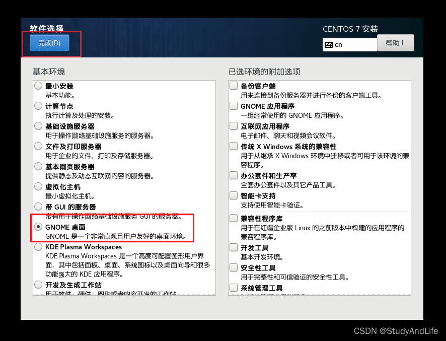Click text 用来连接到备份服务器并进行备份的客户端工具。
Image resolution: width=446 pixels, height=341 pixels.
coord(311,95)
